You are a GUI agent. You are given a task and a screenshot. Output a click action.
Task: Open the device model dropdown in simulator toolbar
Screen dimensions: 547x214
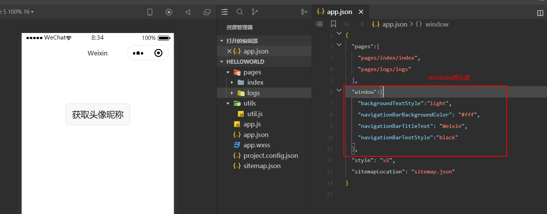coord(17,12)
